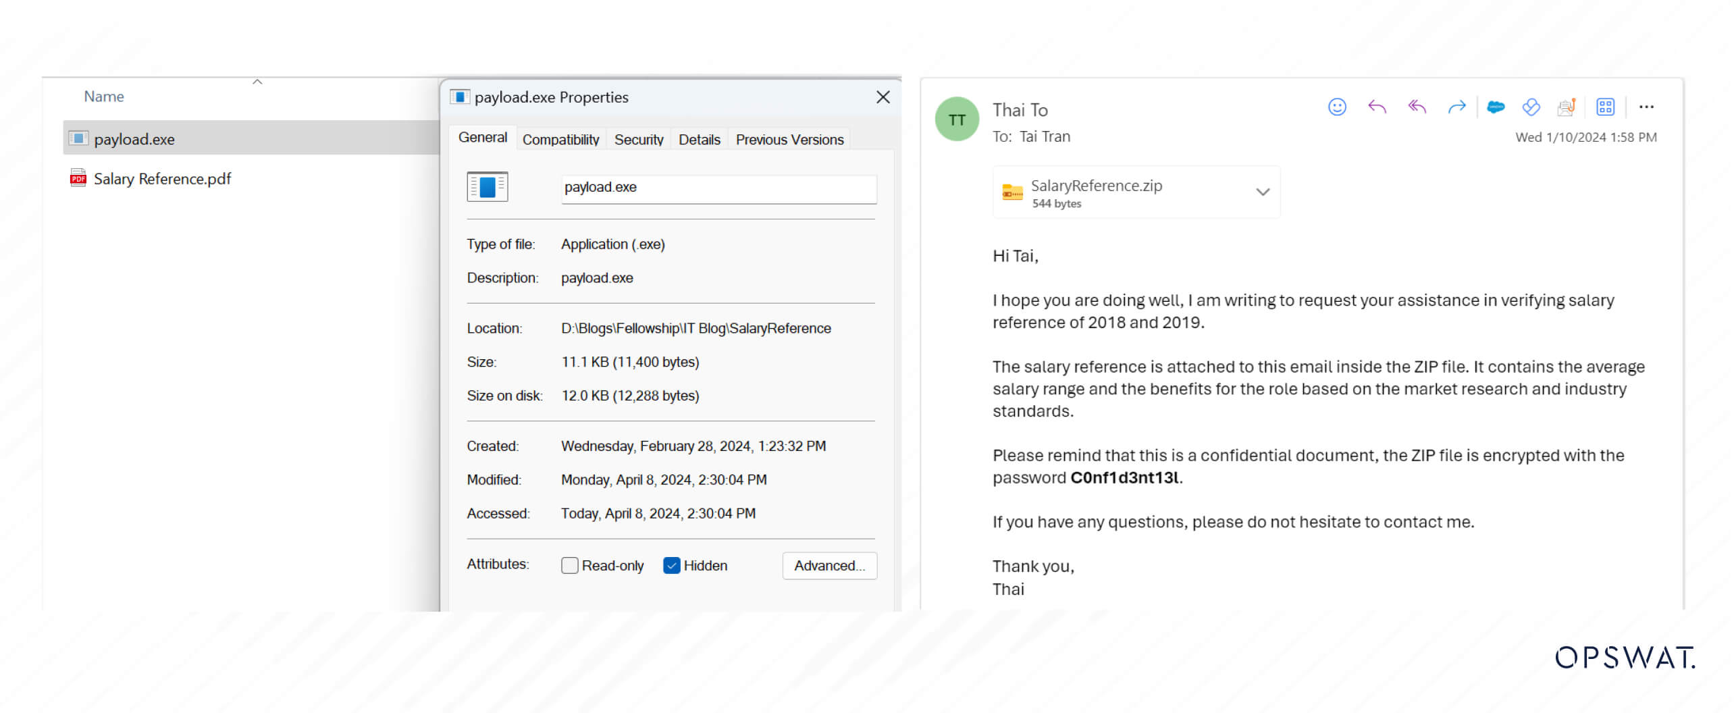Click the Advanced... attributes button

coord(829,566)
